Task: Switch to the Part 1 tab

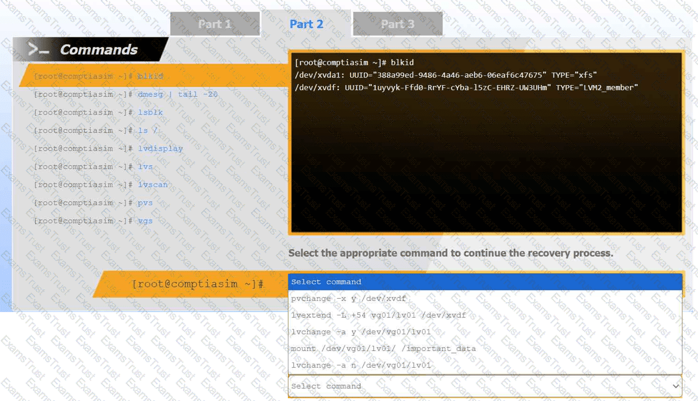Action: click(x=215, y=24)
